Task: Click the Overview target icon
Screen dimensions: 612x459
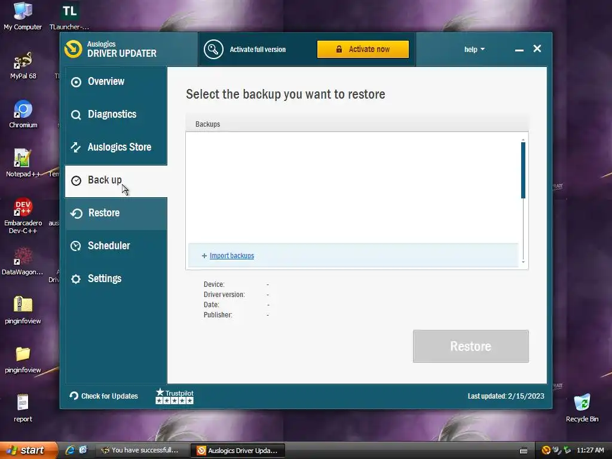Action: coord(76,82)
